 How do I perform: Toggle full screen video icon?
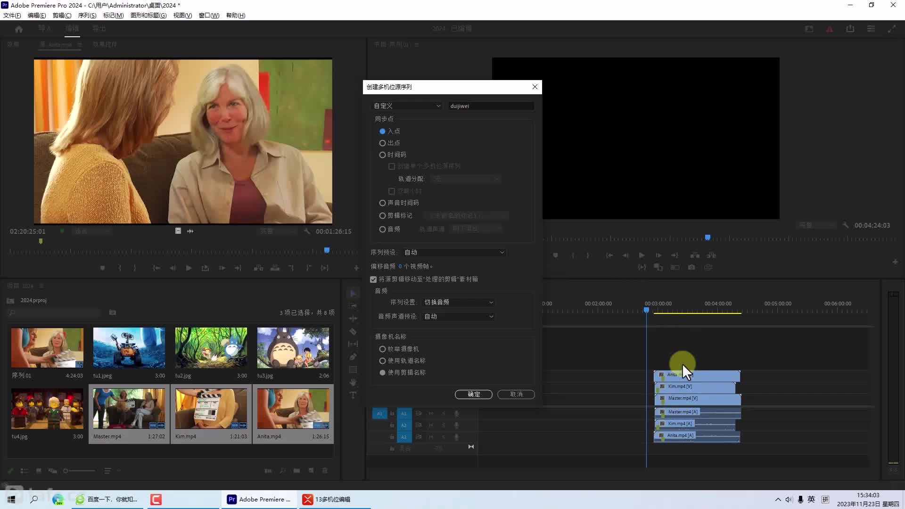(x=892, y=29)
